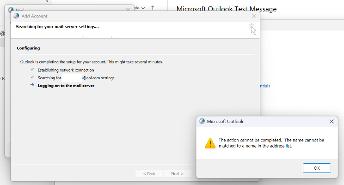Viewport: 344px width, 185px height.
Task: Click 'Outlook is completing the setup' text
Action: click(x=92, y=62)
